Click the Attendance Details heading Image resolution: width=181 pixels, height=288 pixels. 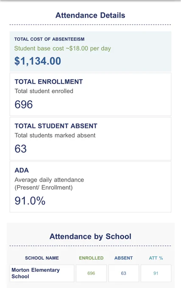[x=90, y=15]
